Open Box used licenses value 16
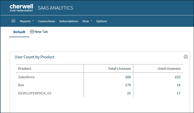The height and width of the screenshot is (113, 194). click(x=179, y=85)
